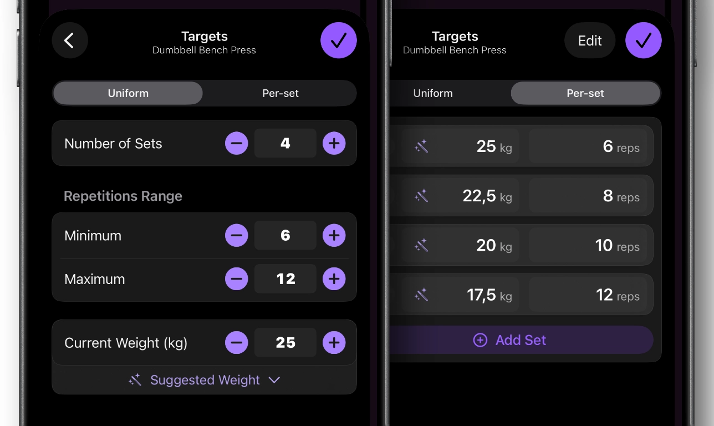Tap the magic wand beside 17,5 kg
The image size is (714, 426).
click(421, 295)
